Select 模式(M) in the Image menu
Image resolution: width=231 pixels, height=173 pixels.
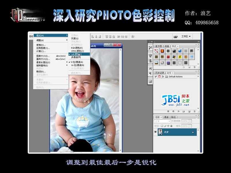click(x=51, y=35)
